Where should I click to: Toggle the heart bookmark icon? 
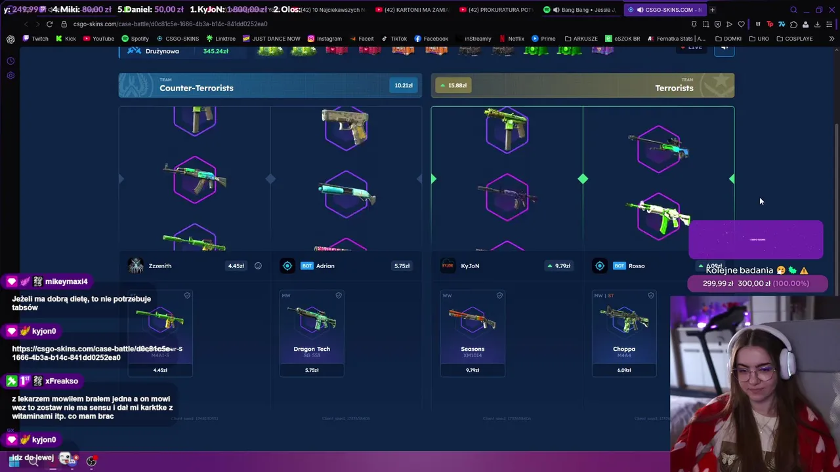click(x=741, y=24)
